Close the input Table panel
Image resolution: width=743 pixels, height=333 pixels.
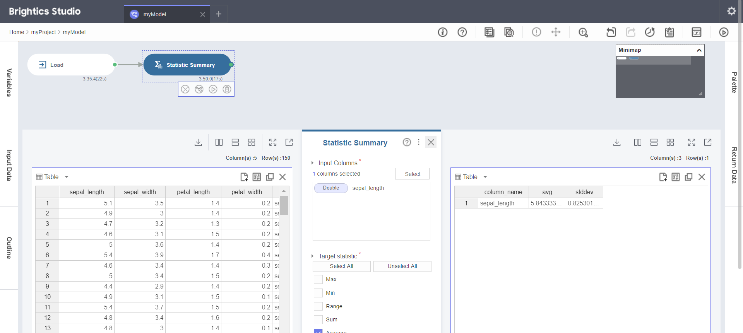point(282,177)
